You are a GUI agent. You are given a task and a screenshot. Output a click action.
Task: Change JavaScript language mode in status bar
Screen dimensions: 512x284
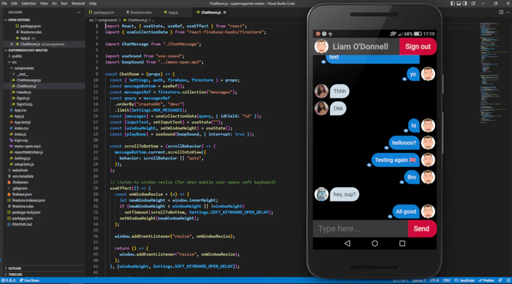pyautogui.click(x=467, y=281)
